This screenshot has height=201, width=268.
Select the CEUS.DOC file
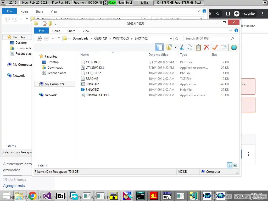(93, 62)
